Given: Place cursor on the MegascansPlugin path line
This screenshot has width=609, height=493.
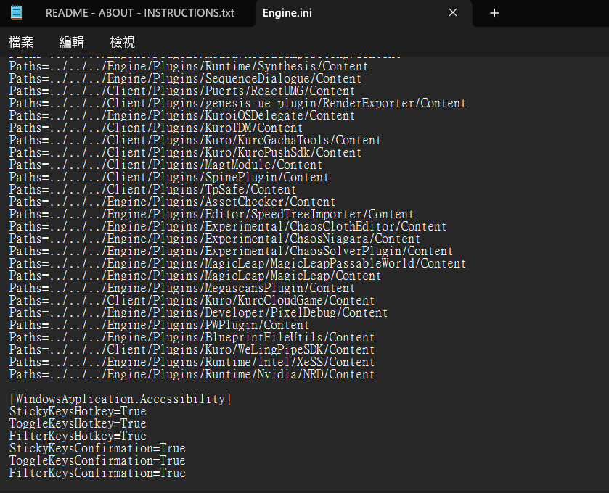Looking at the screenshot, I should pyautogui.click(x=181, y=288).
